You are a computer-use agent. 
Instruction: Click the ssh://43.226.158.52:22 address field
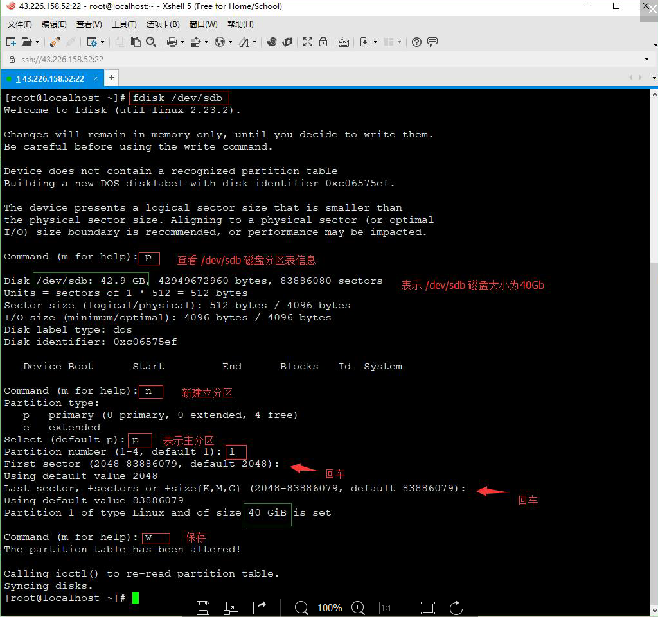pos(62,60)
